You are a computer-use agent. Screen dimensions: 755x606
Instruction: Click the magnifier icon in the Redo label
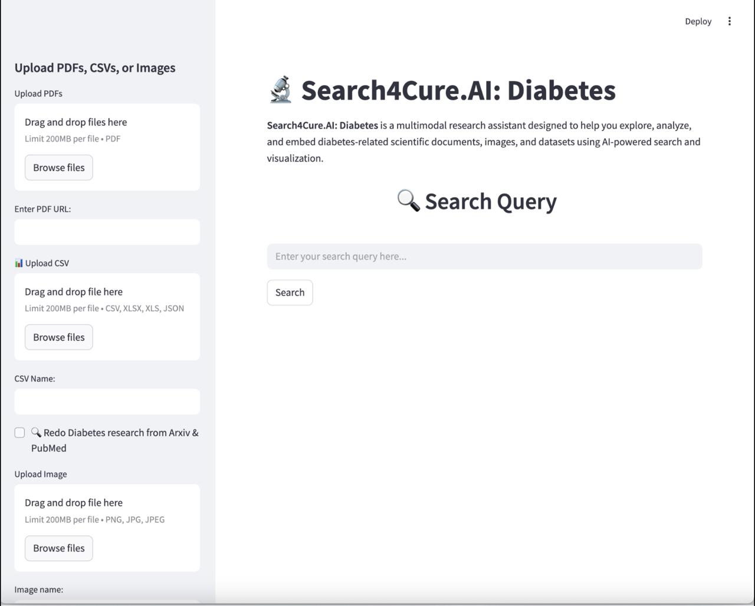pyautogui.click(x=36, y=433)
